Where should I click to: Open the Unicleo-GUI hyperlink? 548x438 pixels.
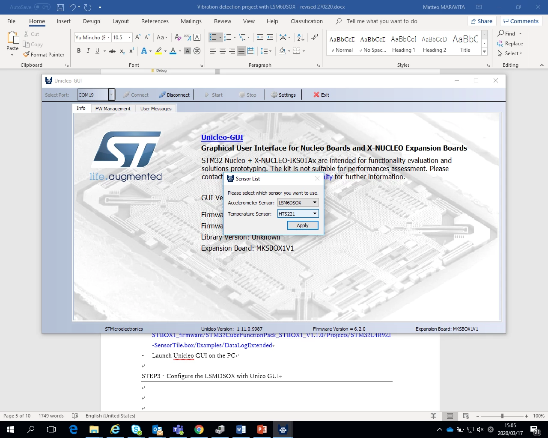222,137
